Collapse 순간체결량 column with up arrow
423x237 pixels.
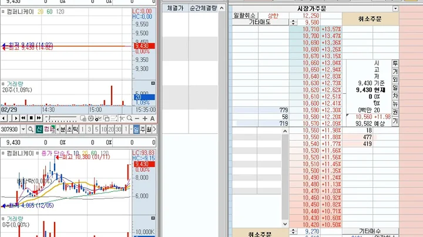click(221, 8)
